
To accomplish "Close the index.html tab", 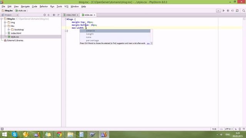I will tap(78, 15).
